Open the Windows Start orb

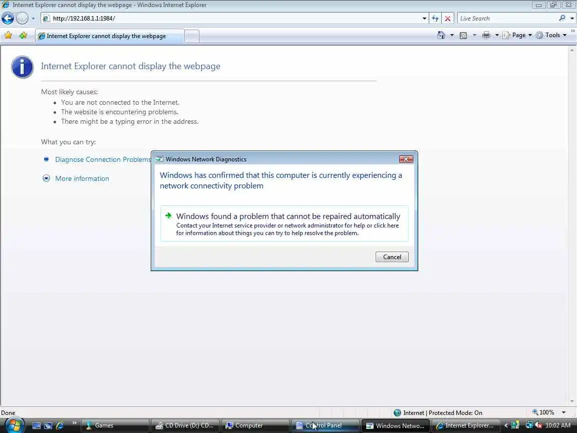coord(15,425)
